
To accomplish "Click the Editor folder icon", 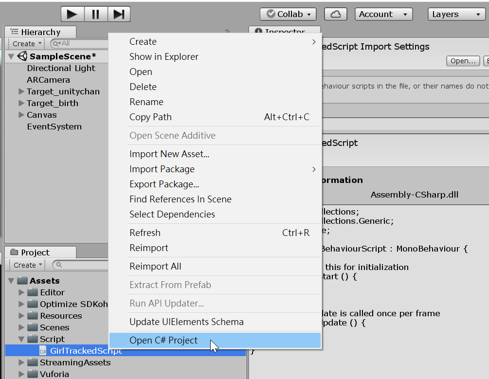I will [33, 292].
